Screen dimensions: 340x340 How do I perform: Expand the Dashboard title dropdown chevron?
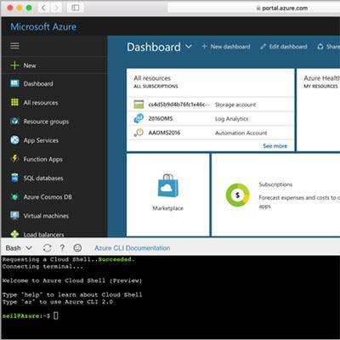[189, 46]
